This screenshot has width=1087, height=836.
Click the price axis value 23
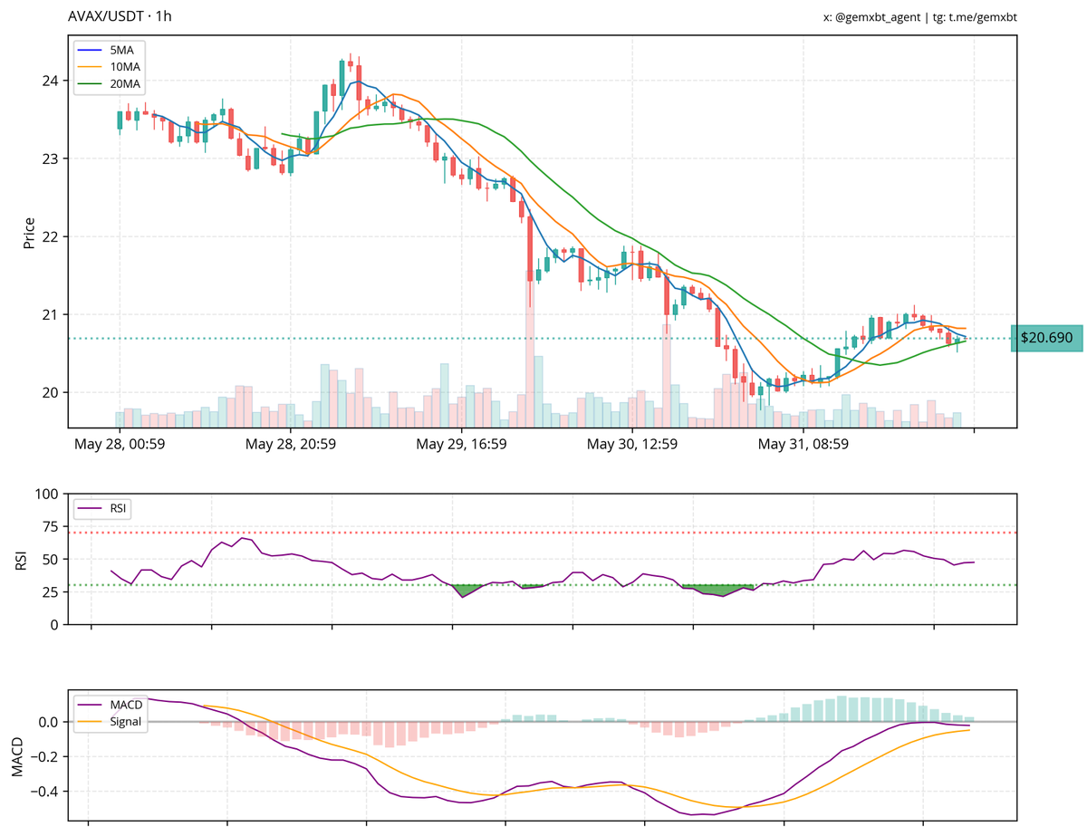[50, 159]
